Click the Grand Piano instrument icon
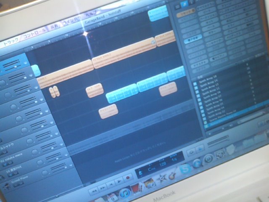The image size is (269, 202). [x=7, y=187]
